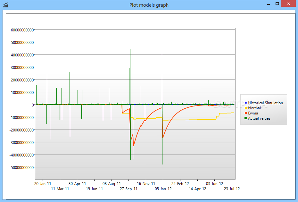Click the green Actual values legend swatch

pyautogui.click(x=246, y=118)
